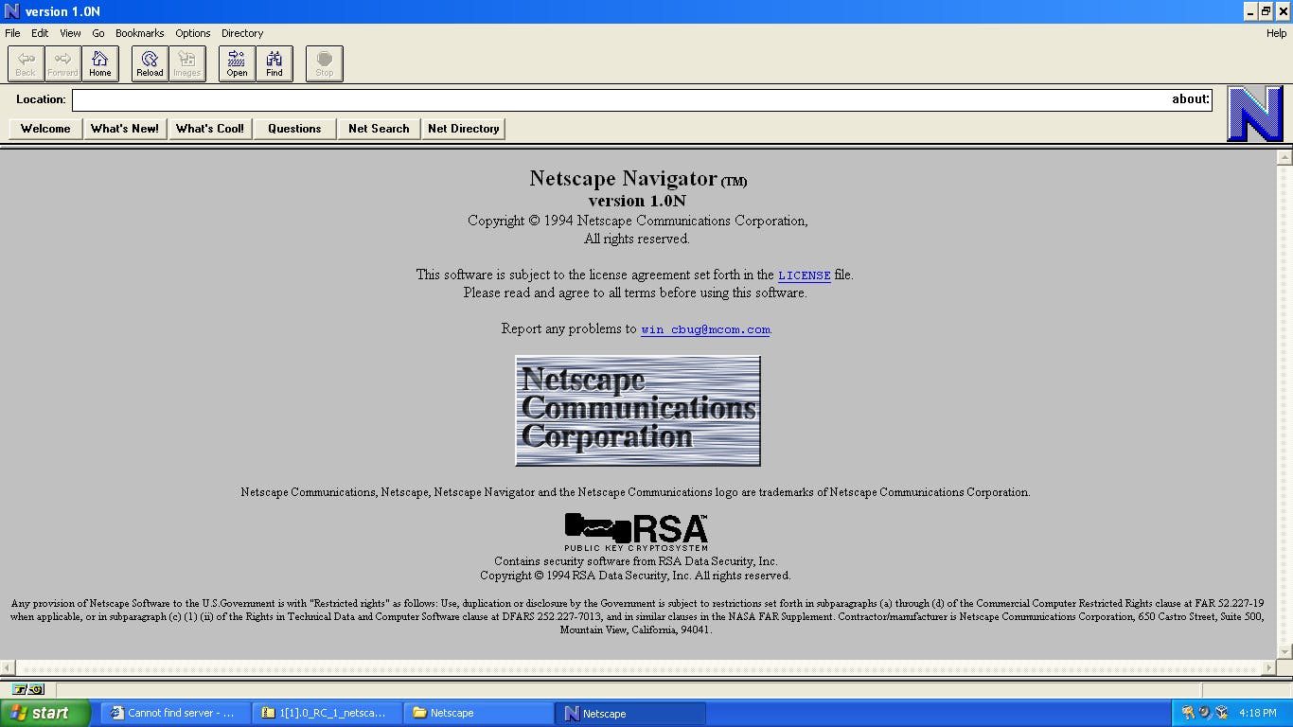Click the Netscape browser taskbar button
This screenshot has width=1293, height=727.
click(630, 713)
